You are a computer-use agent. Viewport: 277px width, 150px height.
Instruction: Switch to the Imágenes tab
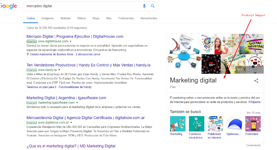click(x=48, y=18)
